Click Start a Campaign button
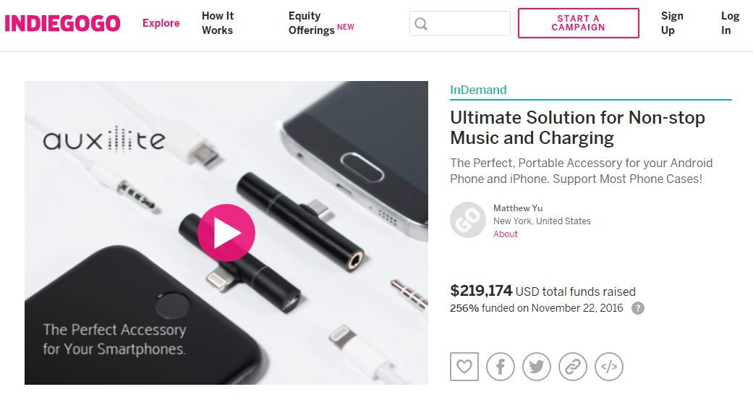Viewport: 753px width, 405px height. [x=578, y=23]
